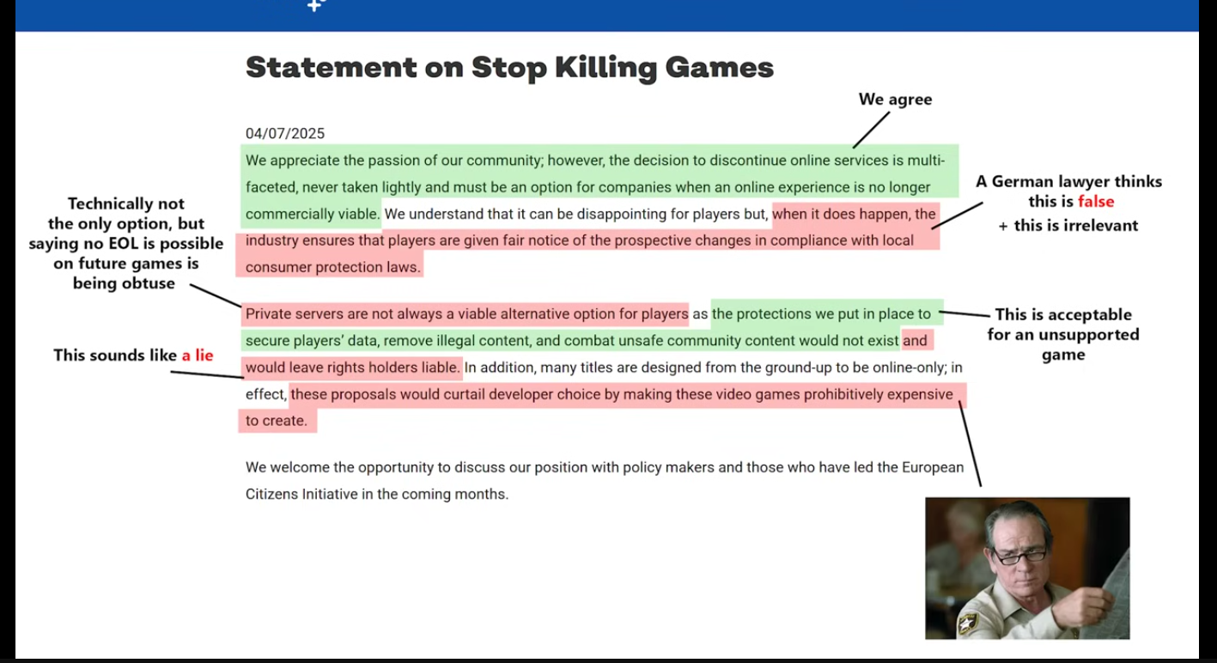Open the photo of the man holding a newspaper
This screenshot has width=1217, height=663.
pyautogui.click(x=1027, y=568)
